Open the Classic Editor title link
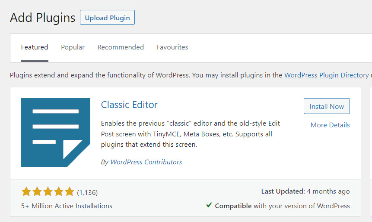Viewport: 372px width, 222px height. click(129, 105)
